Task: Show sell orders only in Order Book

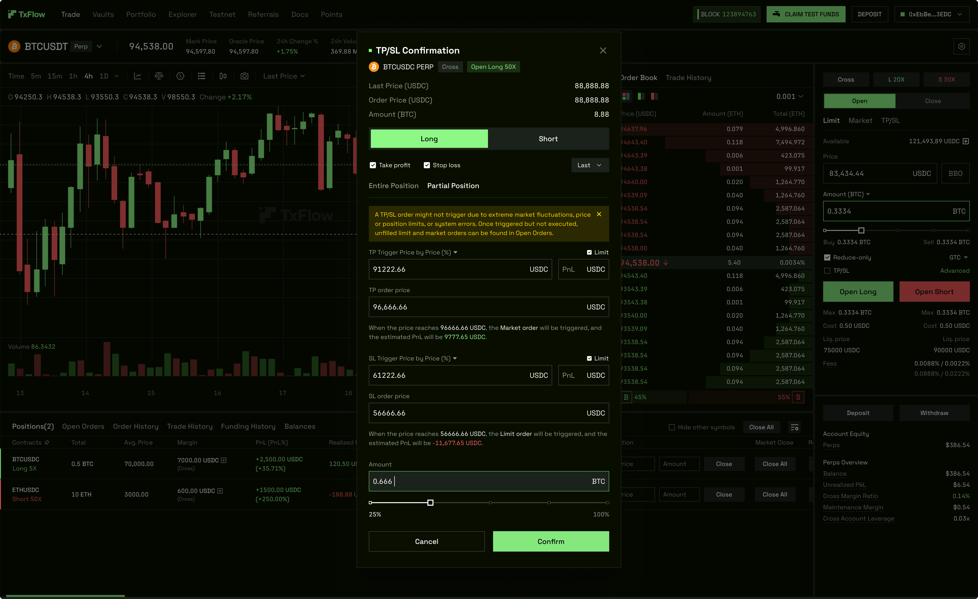Action: pos(654,97)
